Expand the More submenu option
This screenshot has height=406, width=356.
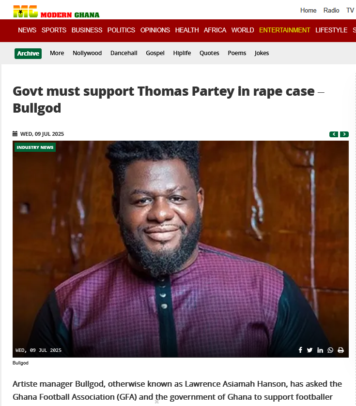[57, 53]
